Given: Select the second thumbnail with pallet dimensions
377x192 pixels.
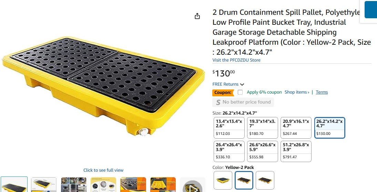Looking at the screenshot, I should [44, 185].
